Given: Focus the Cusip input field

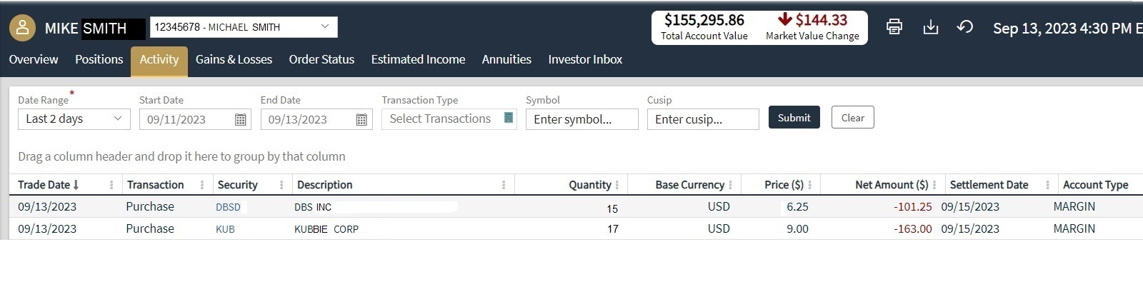Looking at the screenshot, I should point(703,119).
